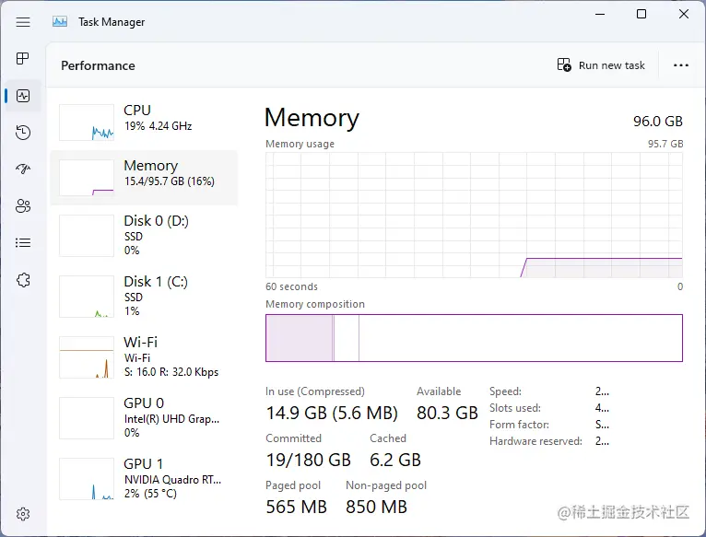Image resolution: width=706 pixels, height=537 pixels.
Task: Click the Run new task button
Action: 601,65
